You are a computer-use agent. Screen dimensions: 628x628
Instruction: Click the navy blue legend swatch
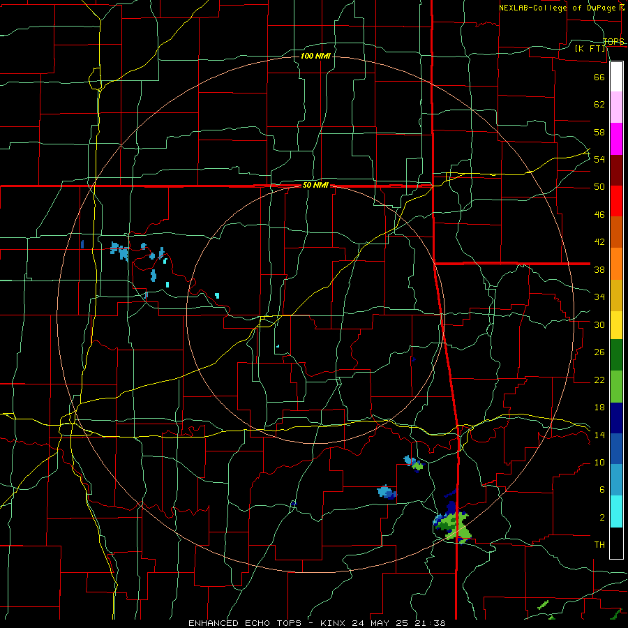click(x=616, y=418)
